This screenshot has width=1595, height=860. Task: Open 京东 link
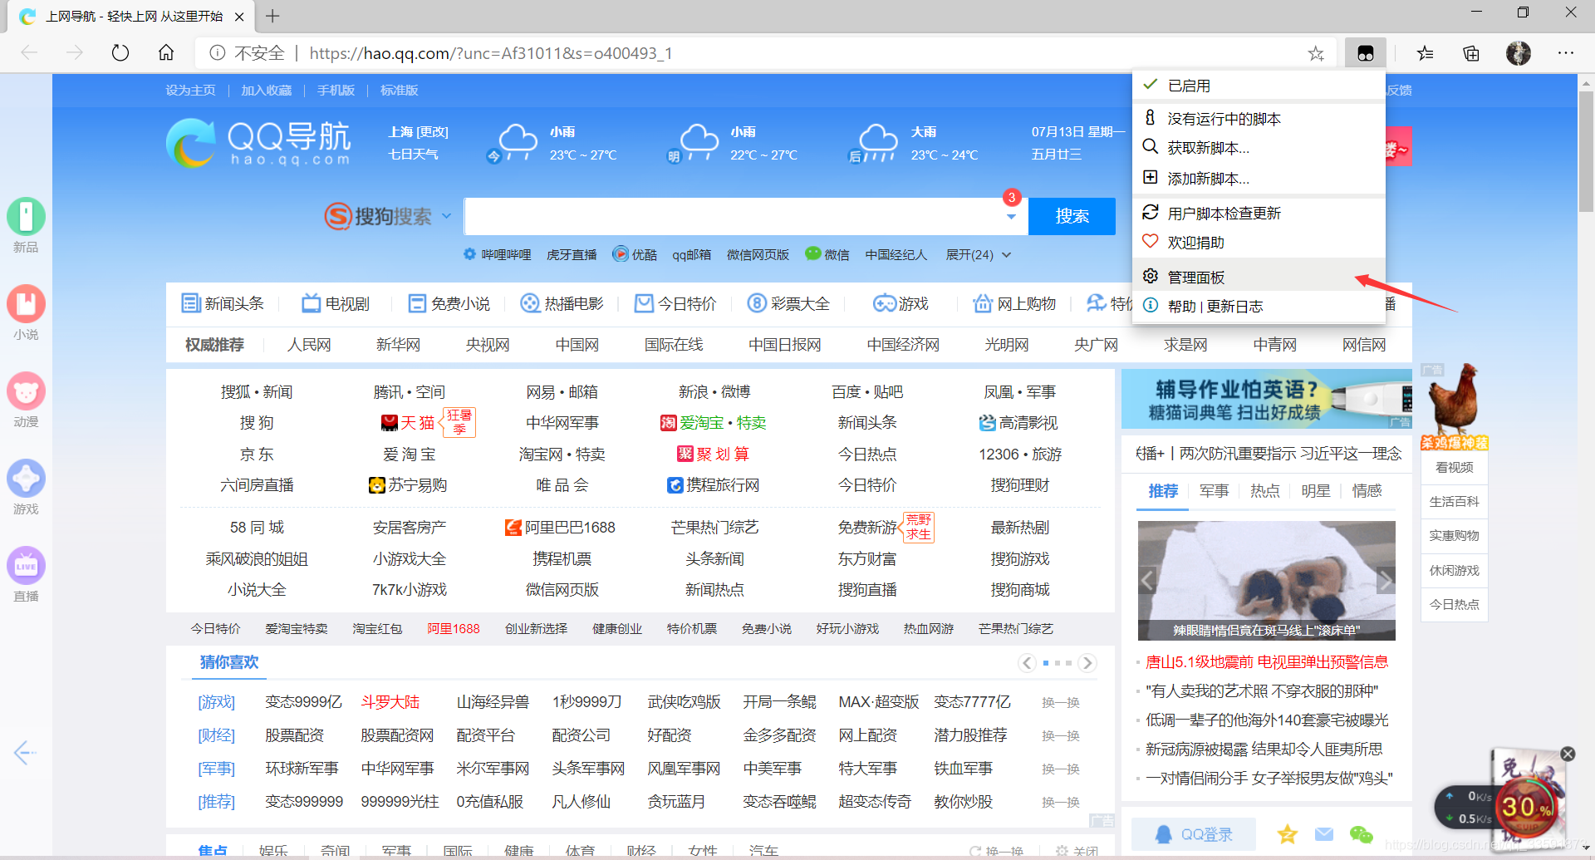pyautogui.click(x=257, y=455)
